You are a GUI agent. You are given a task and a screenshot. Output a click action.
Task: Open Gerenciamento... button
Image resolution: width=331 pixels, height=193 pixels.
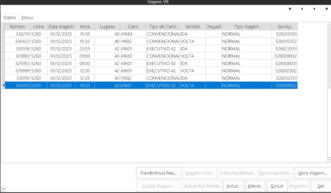pyautogui.click(x=276, y=173)
